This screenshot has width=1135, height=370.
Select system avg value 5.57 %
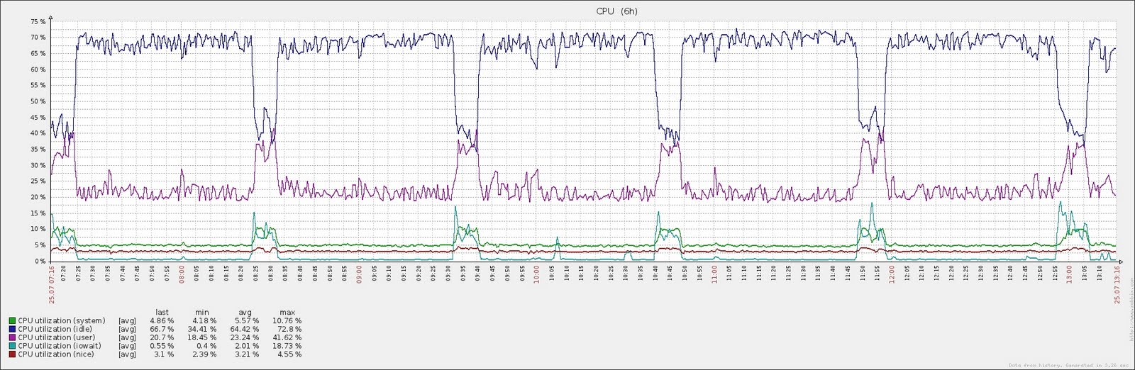point(247,321)
